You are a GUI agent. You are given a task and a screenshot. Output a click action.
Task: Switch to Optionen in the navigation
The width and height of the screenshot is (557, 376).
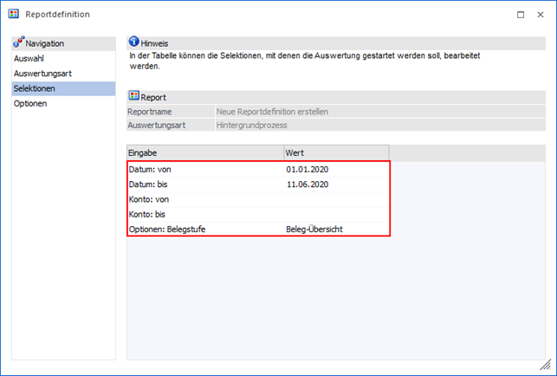(30, 103)
